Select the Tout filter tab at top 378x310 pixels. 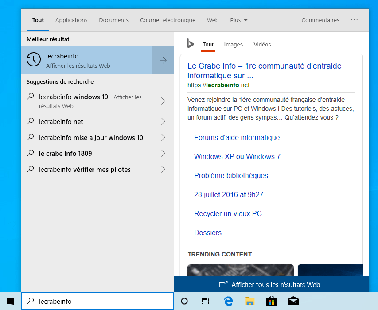[38, 20]
